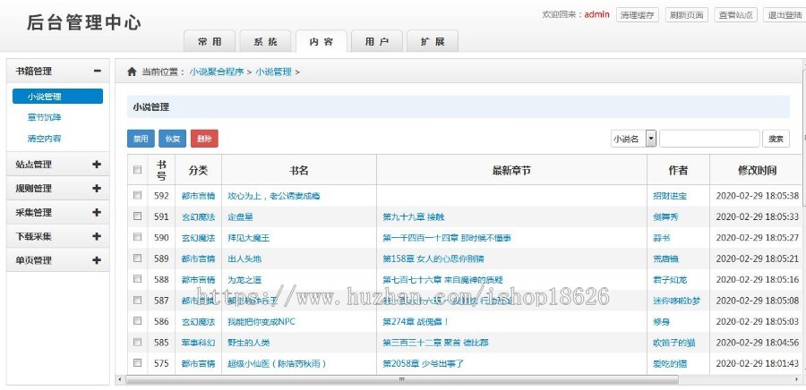Expand 下载采集 section with plus icon

(97, 236)
